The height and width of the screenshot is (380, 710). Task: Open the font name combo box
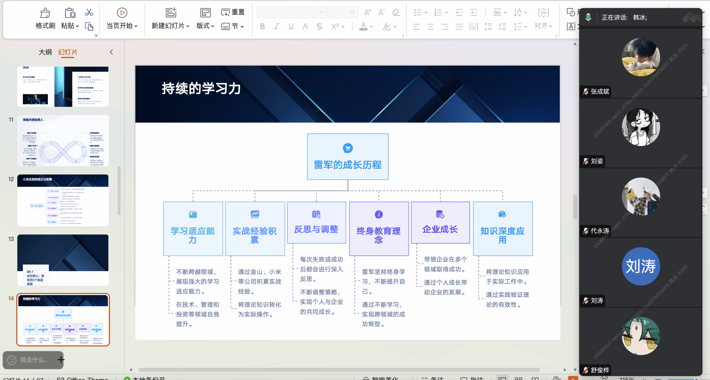tap(291, 12)
